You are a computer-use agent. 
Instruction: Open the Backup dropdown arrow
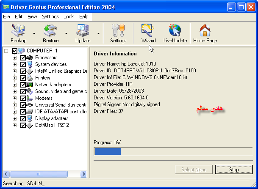[34, 33]
